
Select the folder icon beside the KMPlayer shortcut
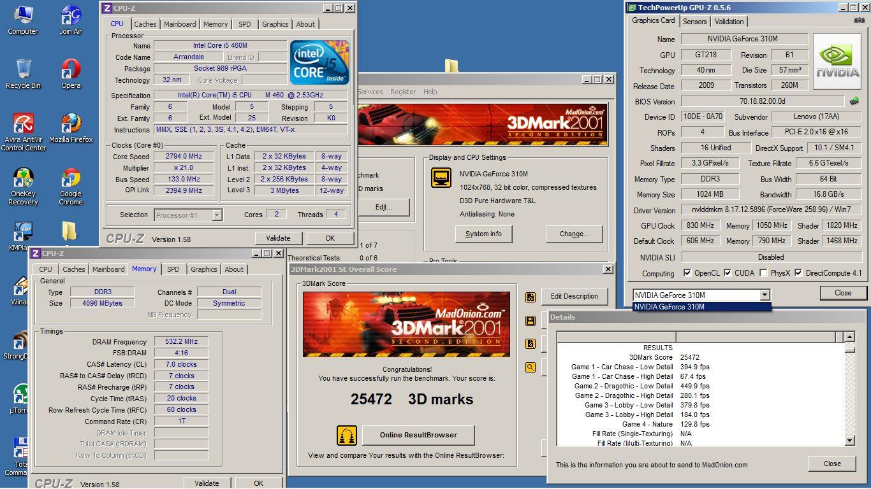click(70, 230)
